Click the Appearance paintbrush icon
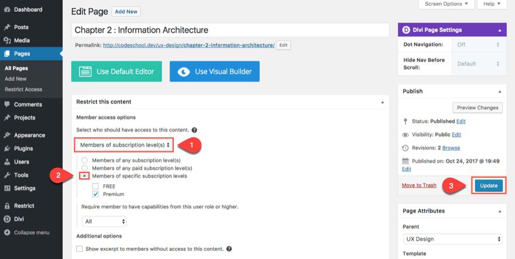The image size is (515, 259). [7, 134]
